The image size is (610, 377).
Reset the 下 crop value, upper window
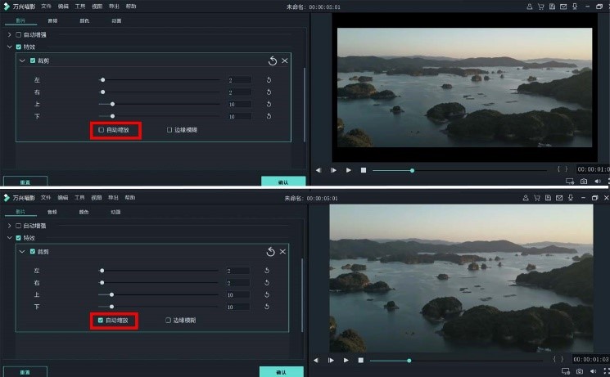[x=269, y=116]
